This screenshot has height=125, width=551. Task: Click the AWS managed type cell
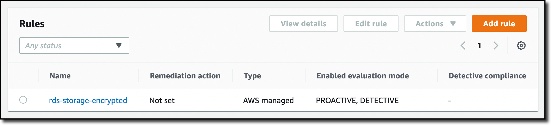pyautogui.click(x=268, y=101)
